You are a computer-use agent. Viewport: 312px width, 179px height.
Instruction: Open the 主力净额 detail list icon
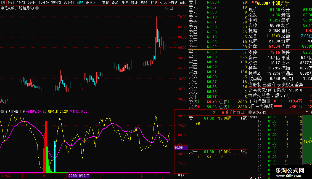[269, 101]
